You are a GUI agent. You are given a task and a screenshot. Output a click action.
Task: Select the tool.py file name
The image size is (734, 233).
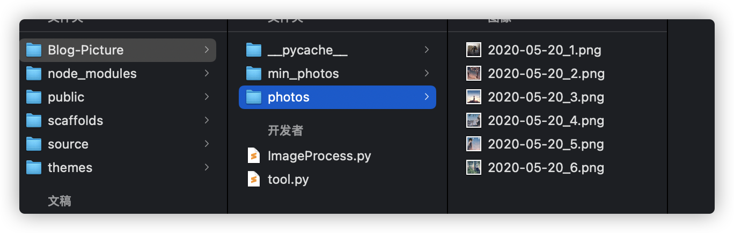pyautogui.click(x=288, y=180)
